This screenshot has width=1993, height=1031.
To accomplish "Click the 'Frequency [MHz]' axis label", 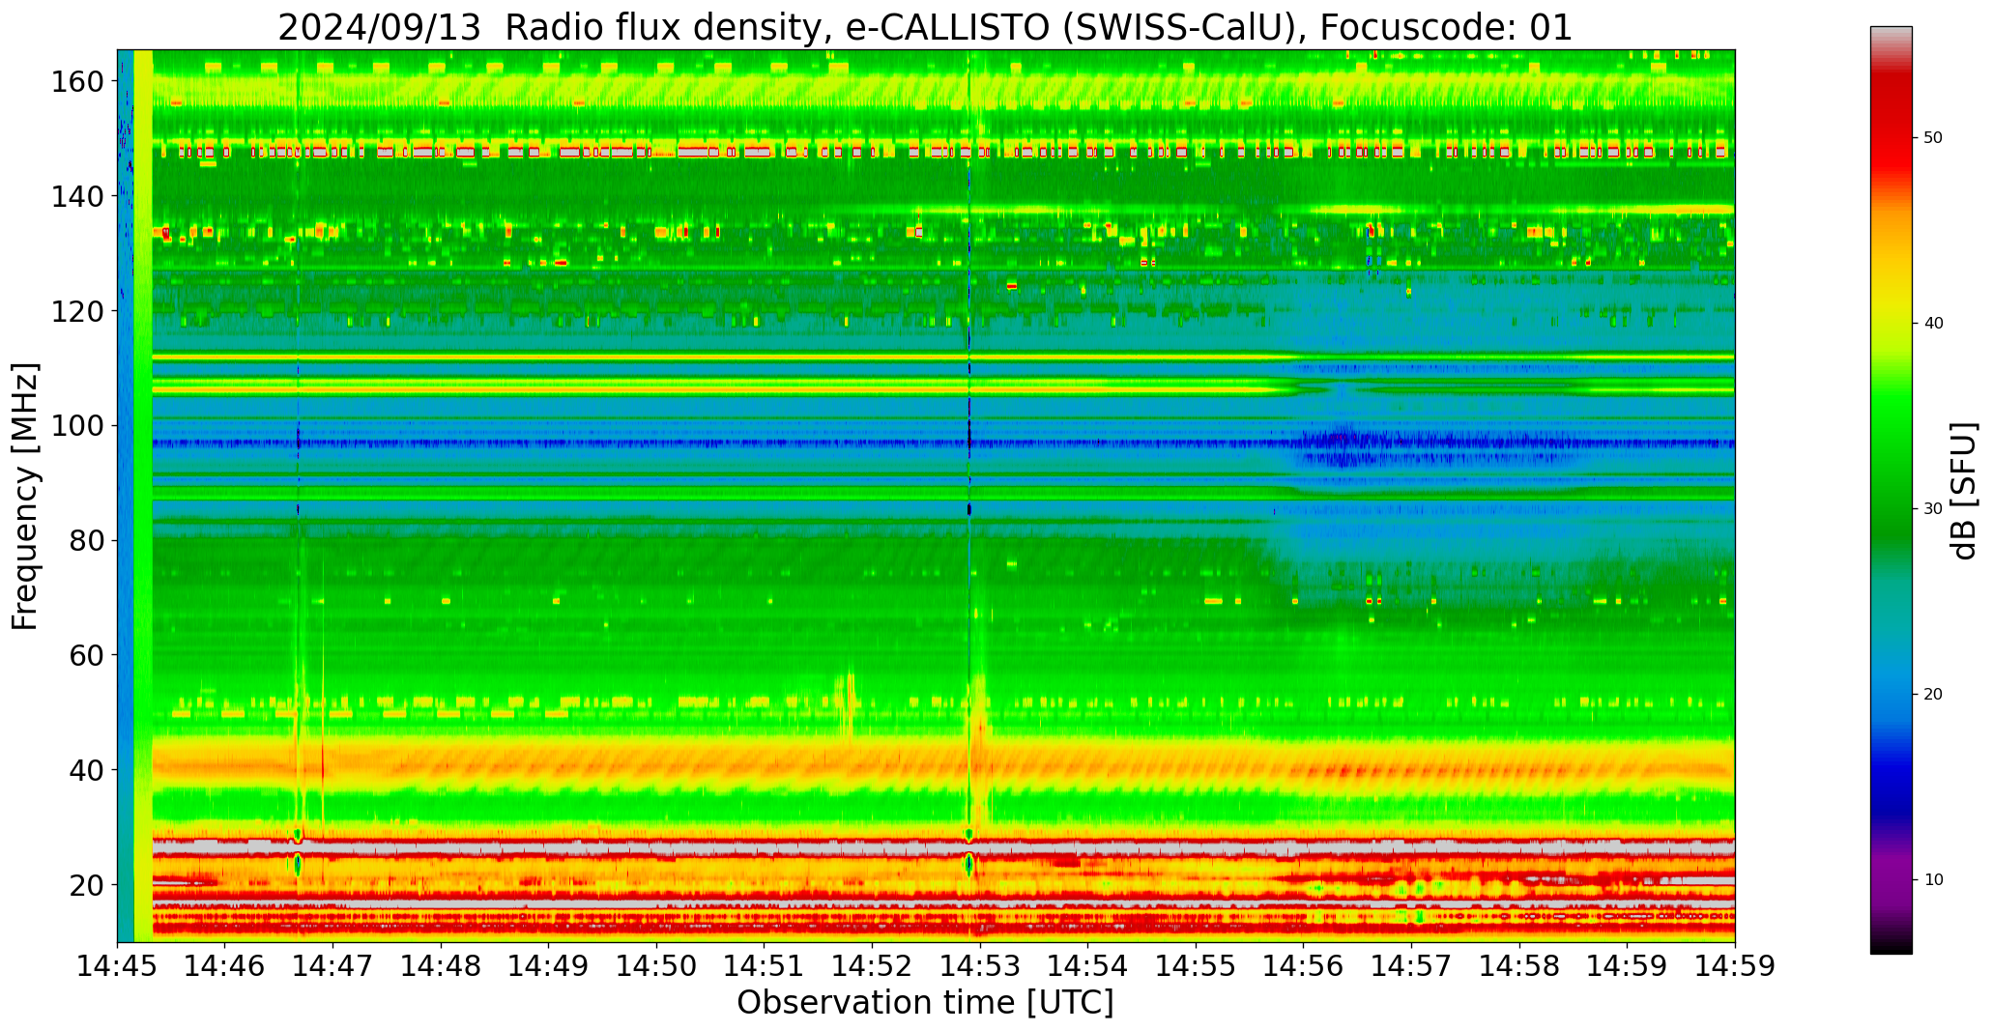I will (x=26, y=496).
